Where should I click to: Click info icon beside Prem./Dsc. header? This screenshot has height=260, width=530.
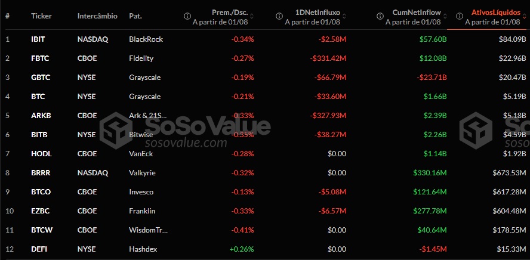[x=187, y=16]
